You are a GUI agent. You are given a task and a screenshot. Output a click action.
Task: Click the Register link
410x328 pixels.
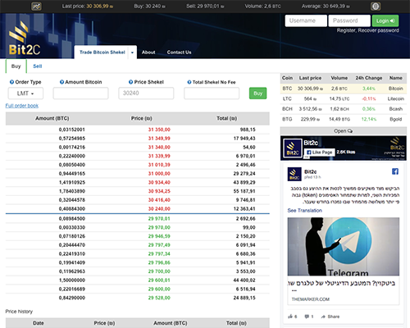[346, 30]
